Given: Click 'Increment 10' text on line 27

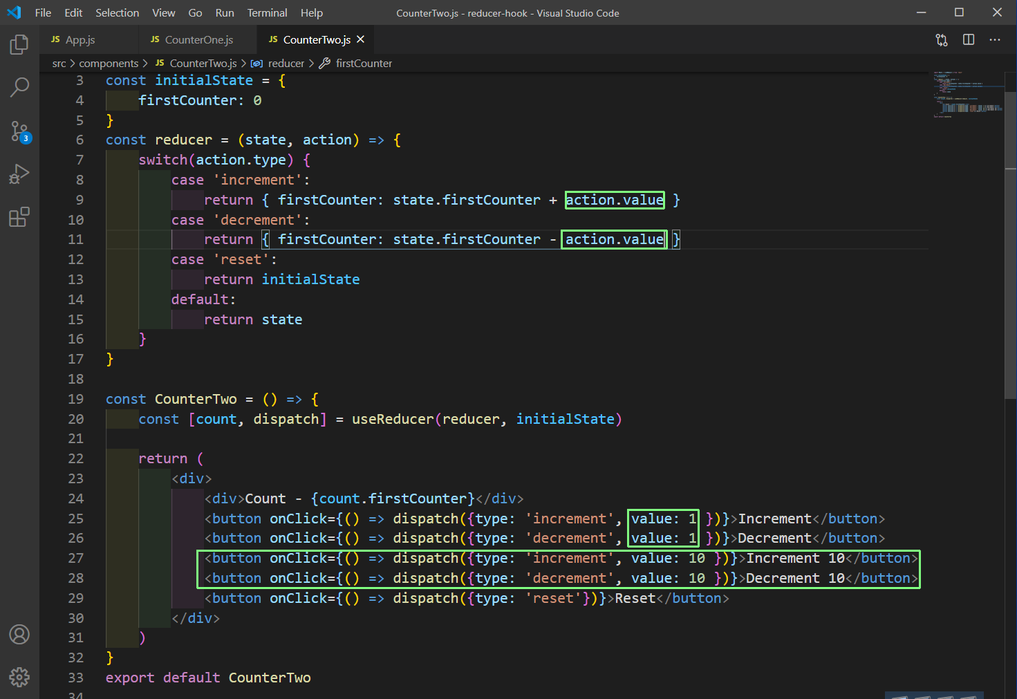Looking at the screenshot, I should click(x=795, y=558).
